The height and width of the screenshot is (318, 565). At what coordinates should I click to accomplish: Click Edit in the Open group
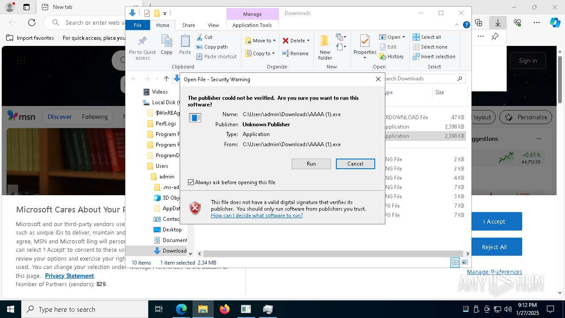point(388,47)
